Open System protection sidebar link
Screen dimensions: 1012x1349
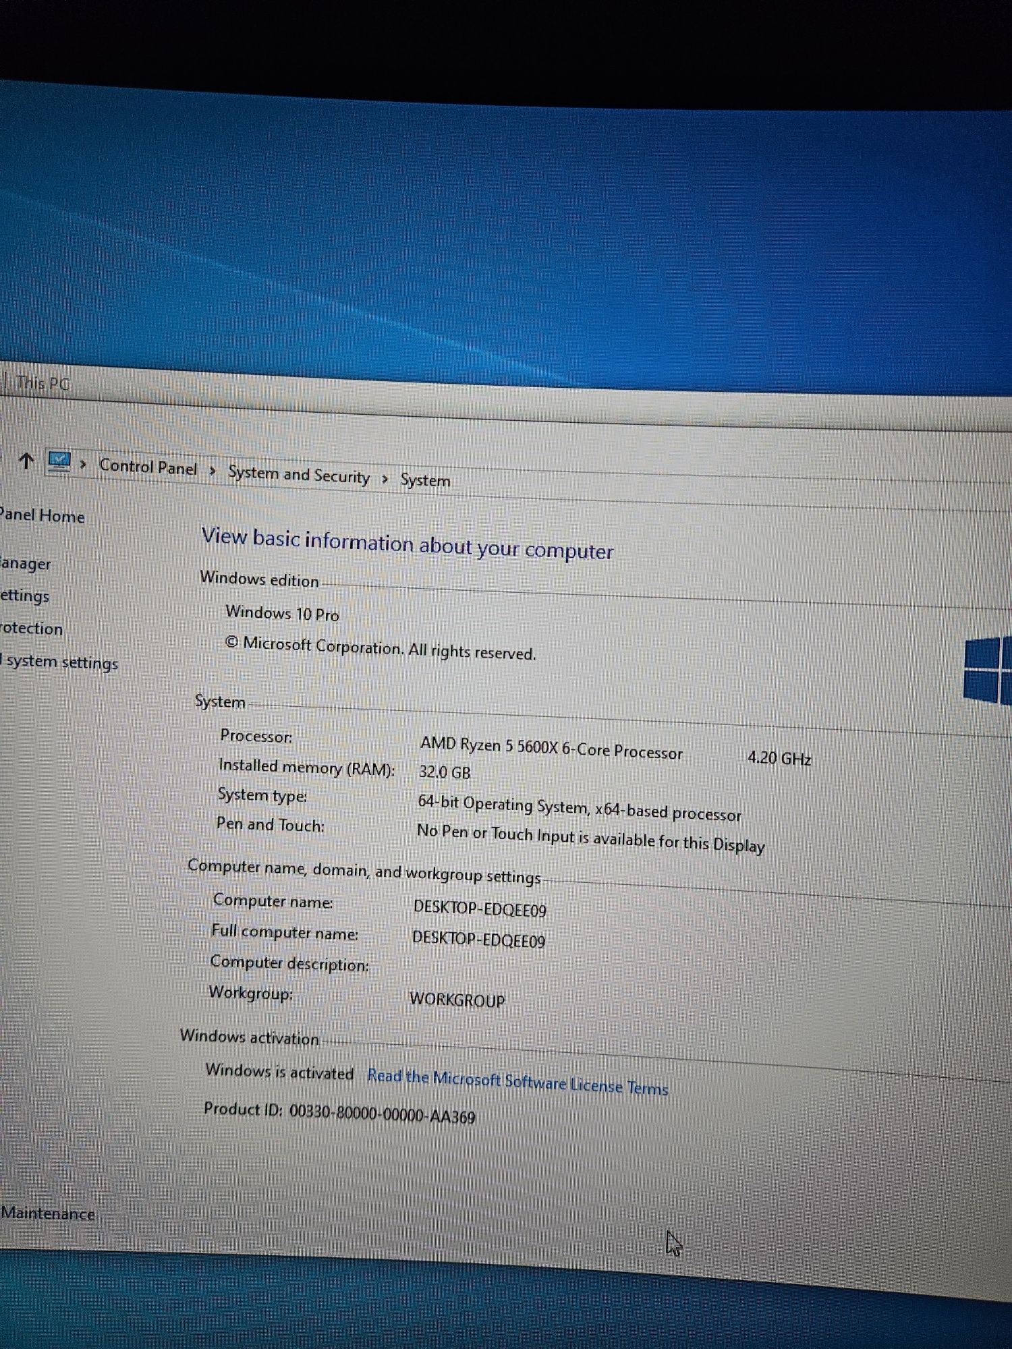[31, 629]
